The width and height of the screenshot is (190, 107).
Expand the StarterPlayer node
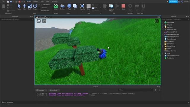(163, 46)
